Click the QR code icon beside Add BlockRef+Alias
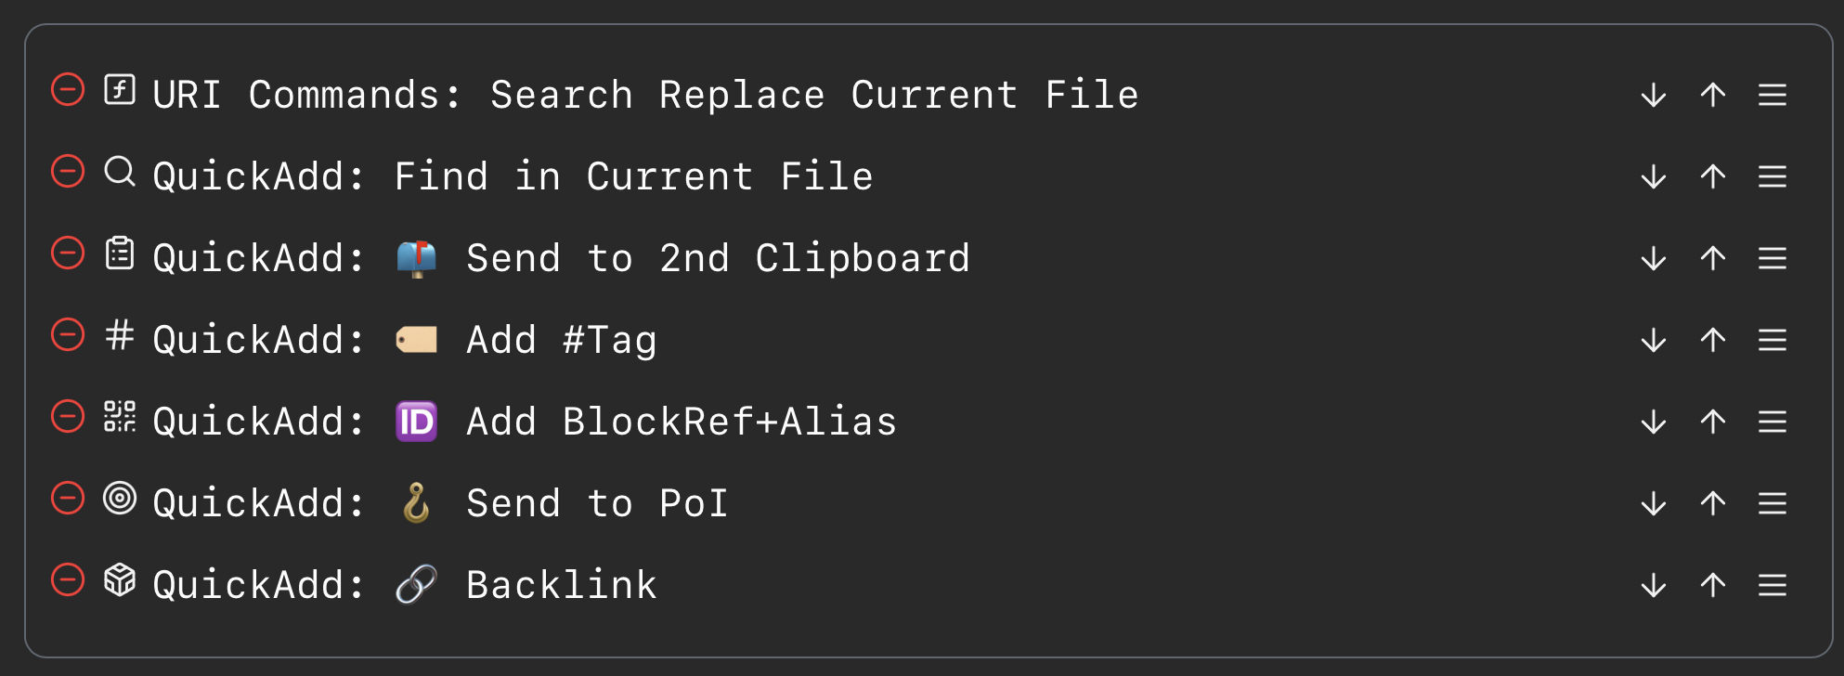The height and width of the screenshot is (676, 1844). coord(119,420)
